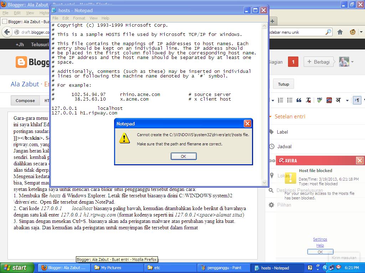Open Firefox's Edit menu
Image resolution: width=365 pixels, height=273 pixels.
[17, 13]
